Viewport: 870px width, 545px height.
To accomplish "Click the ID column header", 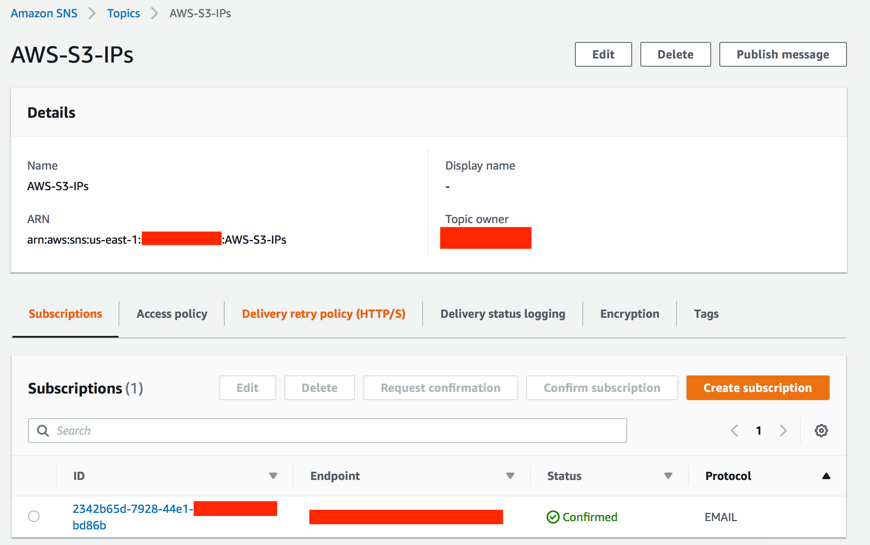I will (79, 476).
